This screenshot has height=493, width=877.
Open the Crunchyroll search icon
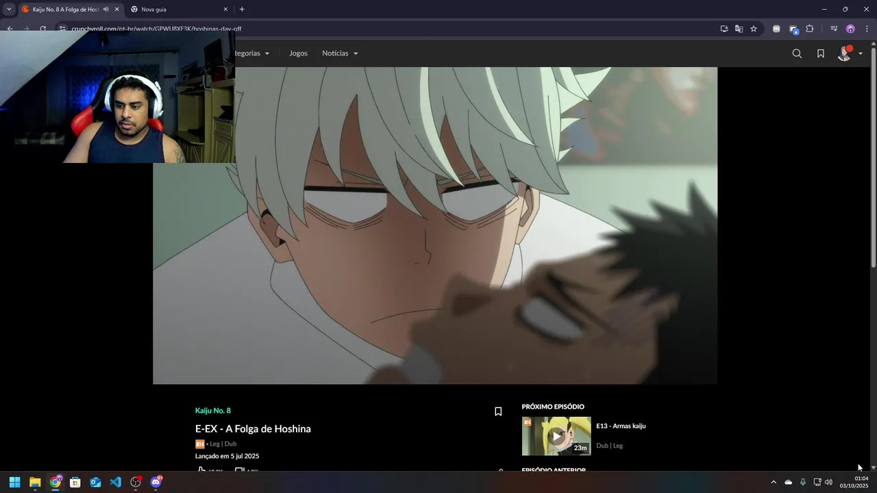click(x=797, y=53)
